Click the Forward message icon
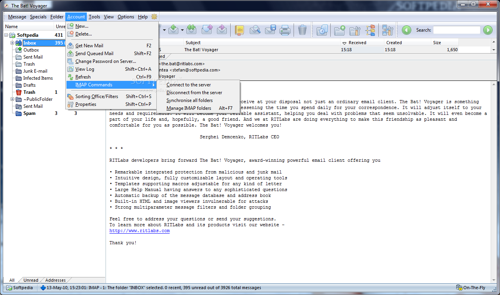This screenshot has height=295, width=500. [x=207, y=30]
